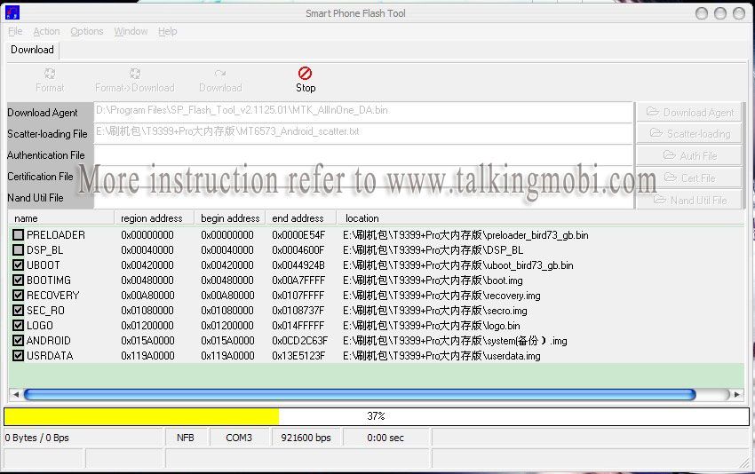Screen dimensions: 755x474
Task: Click the Smart Phone Flash Tool app icon
Action: pyautogui.click(x=12, y=12)
